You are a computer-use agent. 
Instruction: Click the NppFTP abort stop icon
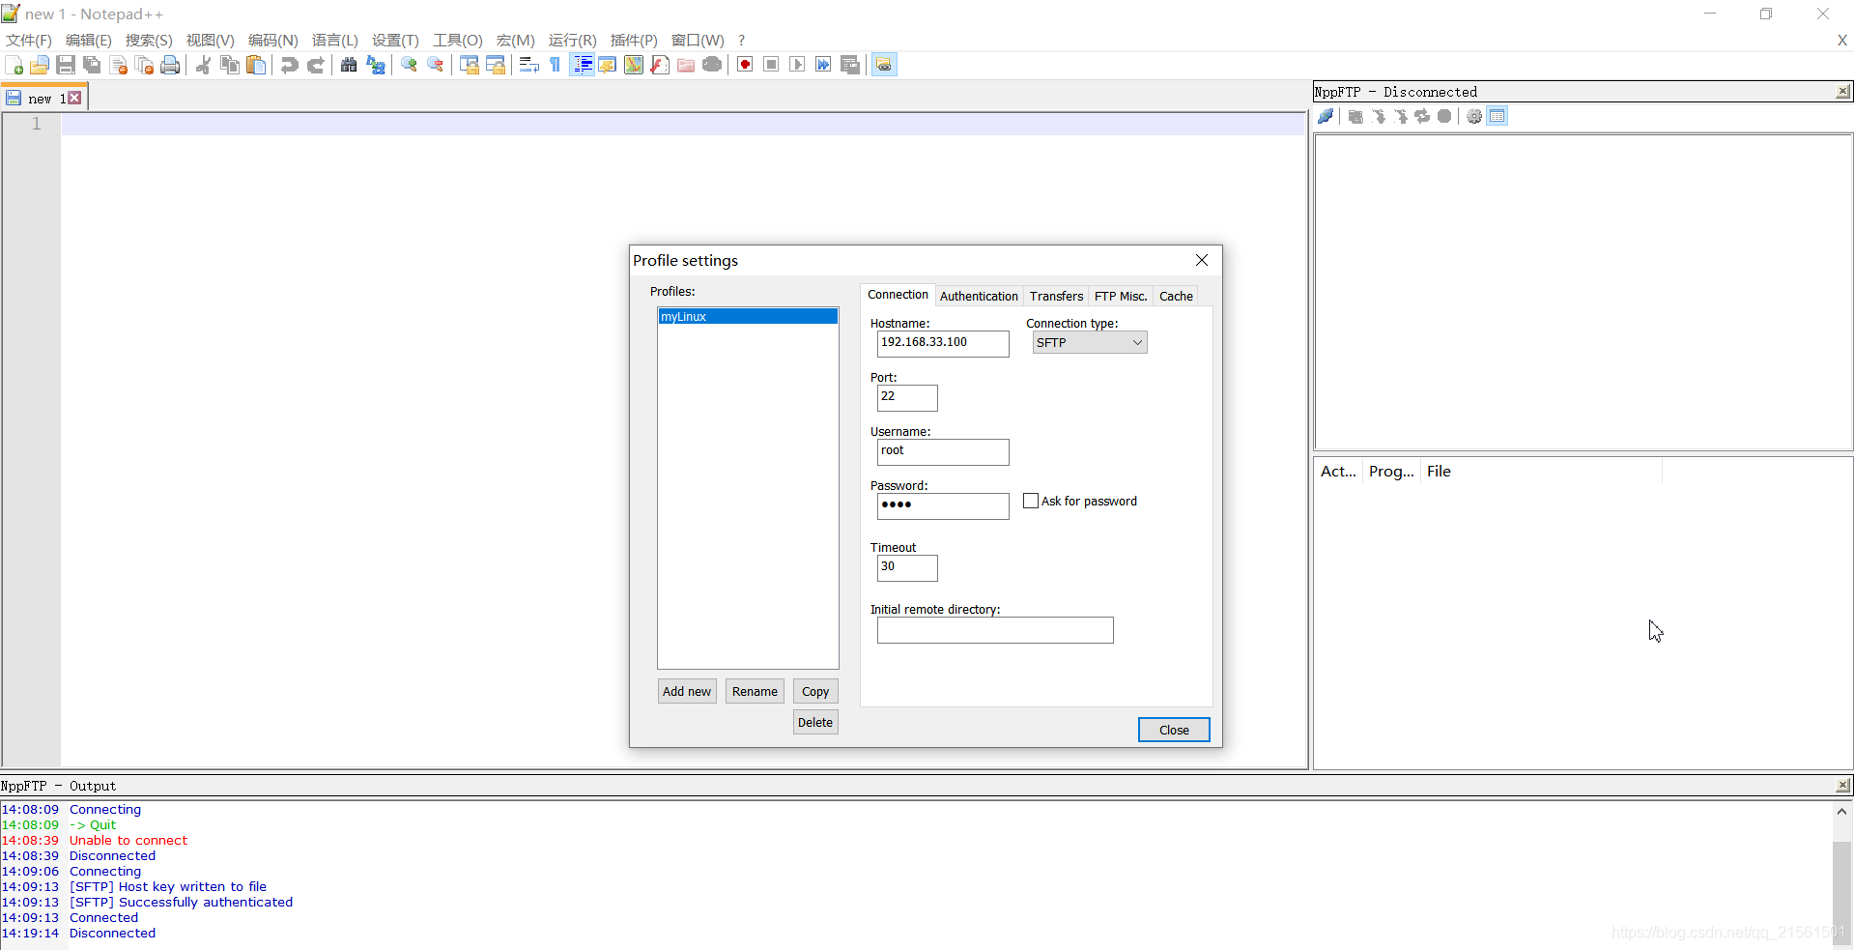pyautogui.click(x=1444, y=116)
